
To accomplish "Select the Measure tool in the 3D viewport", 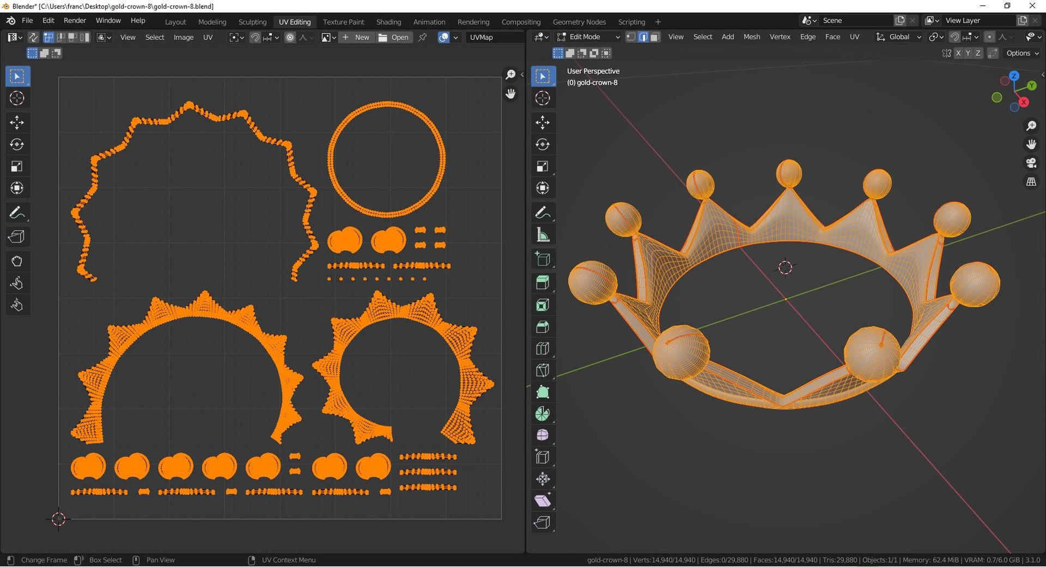I will tap(543, 235).
